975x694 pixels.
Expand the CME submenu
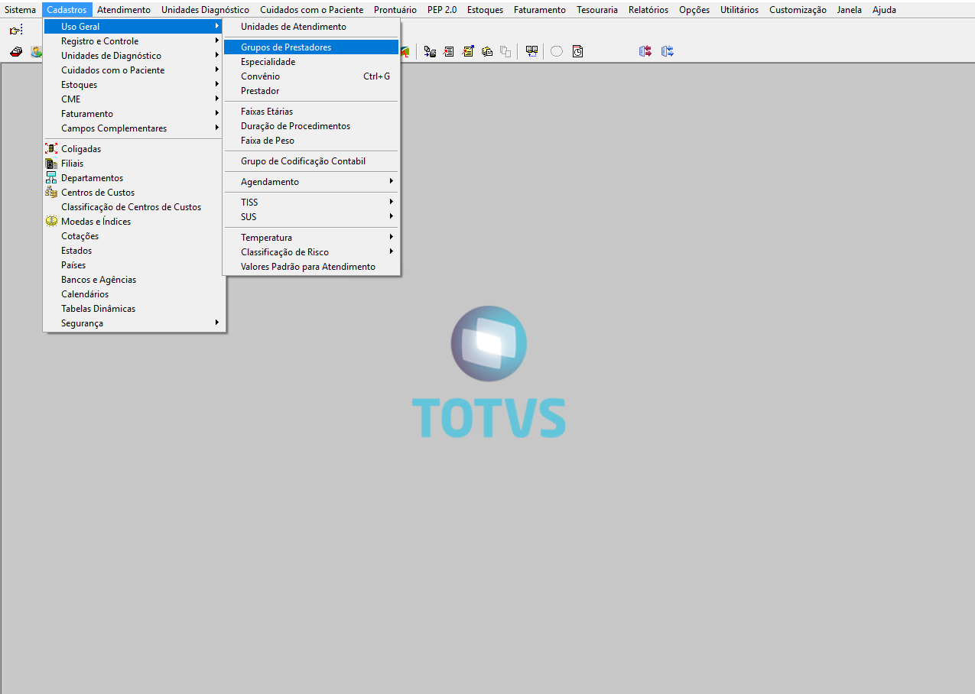(134, 99)
